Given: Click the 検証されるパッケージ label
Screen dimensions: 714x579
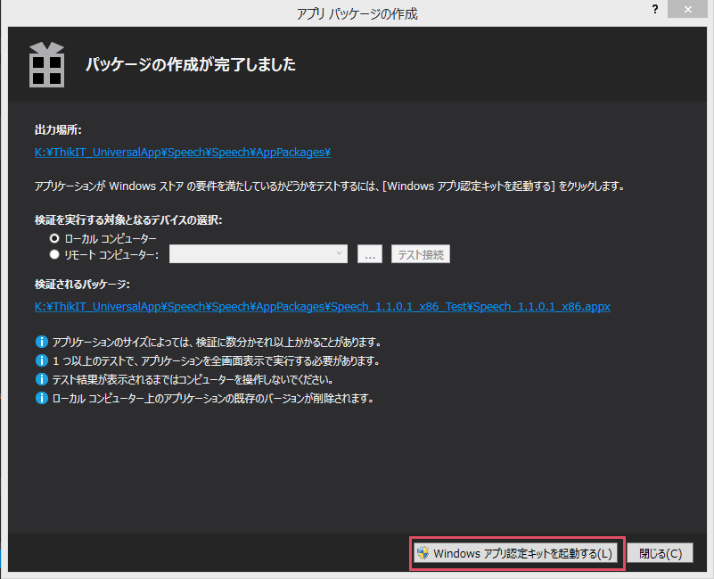Looking at the screenshot, I should coord(82,285).
